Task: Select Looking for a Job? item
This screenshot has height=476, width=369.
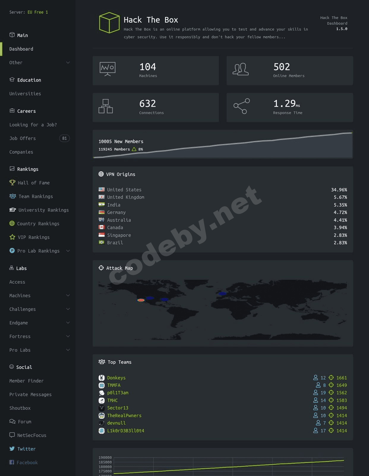Action: [x=33, y=125]
